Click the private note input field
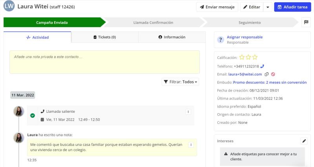Viewport: 314px width, 167px height. [x=104, y=62]
